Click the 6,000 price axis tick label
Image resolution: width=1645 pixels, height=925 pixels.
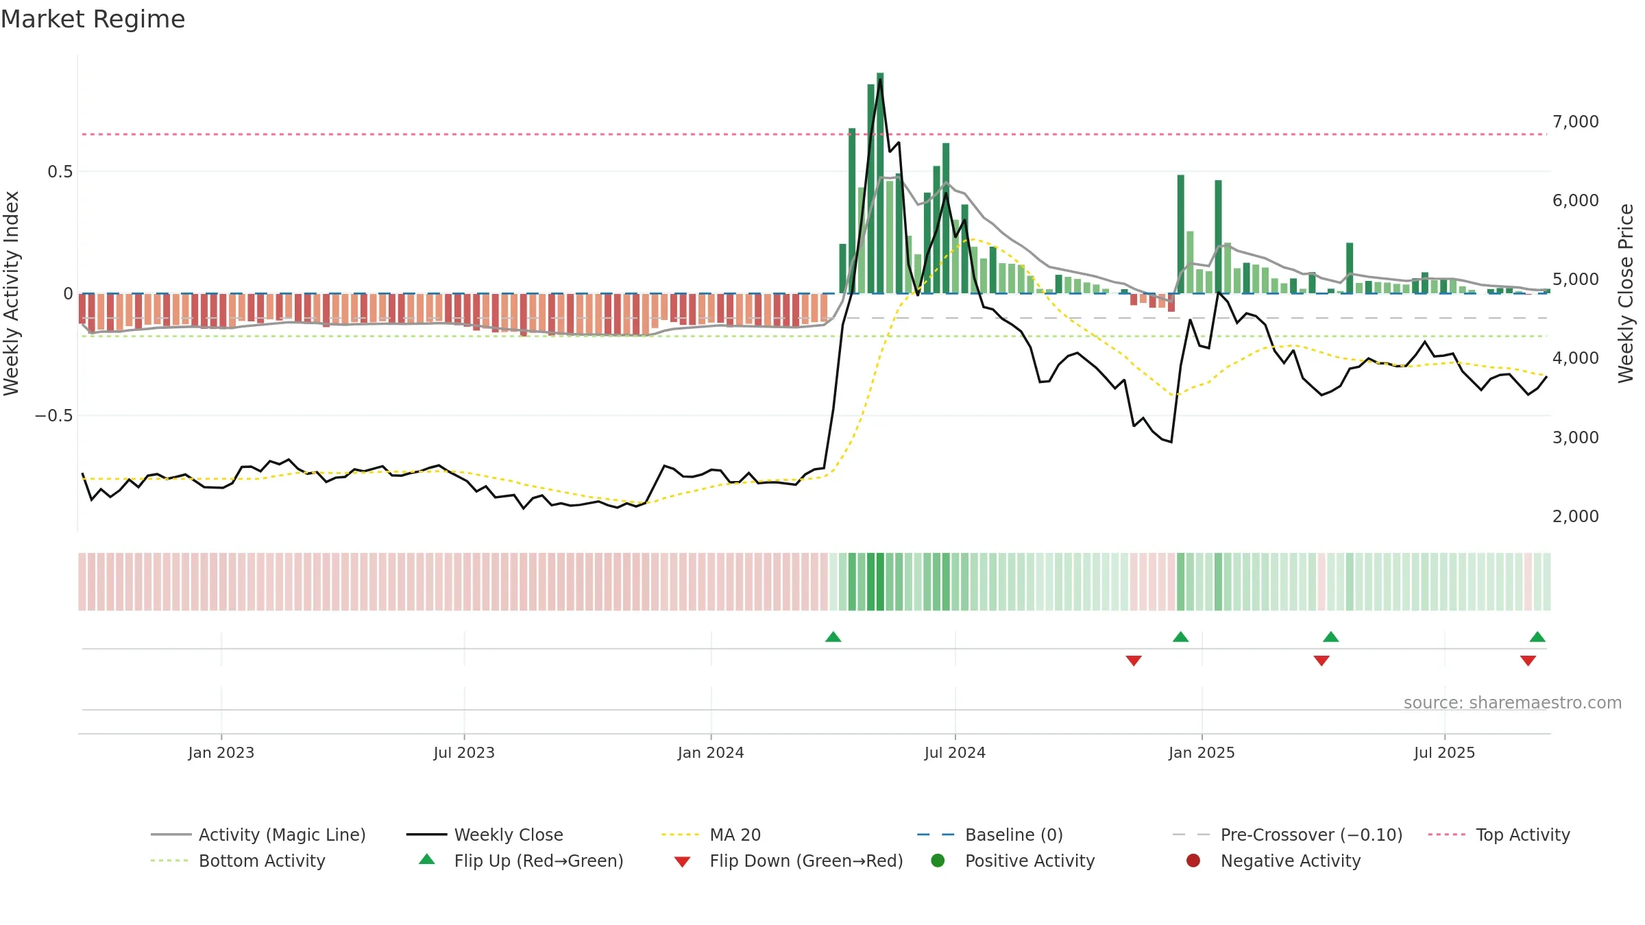coord(1576,200)
